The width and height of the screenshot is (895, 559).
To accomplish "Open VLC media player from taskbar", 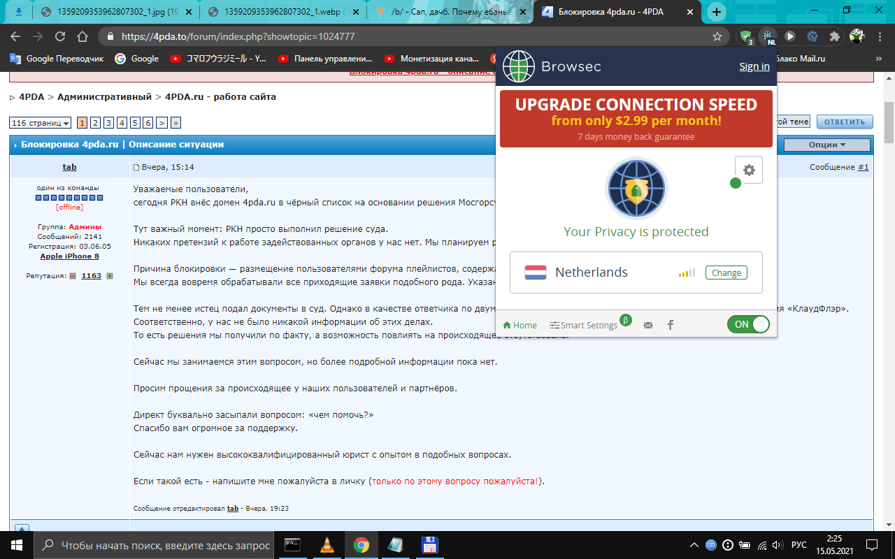I will (x=327, y=545).
